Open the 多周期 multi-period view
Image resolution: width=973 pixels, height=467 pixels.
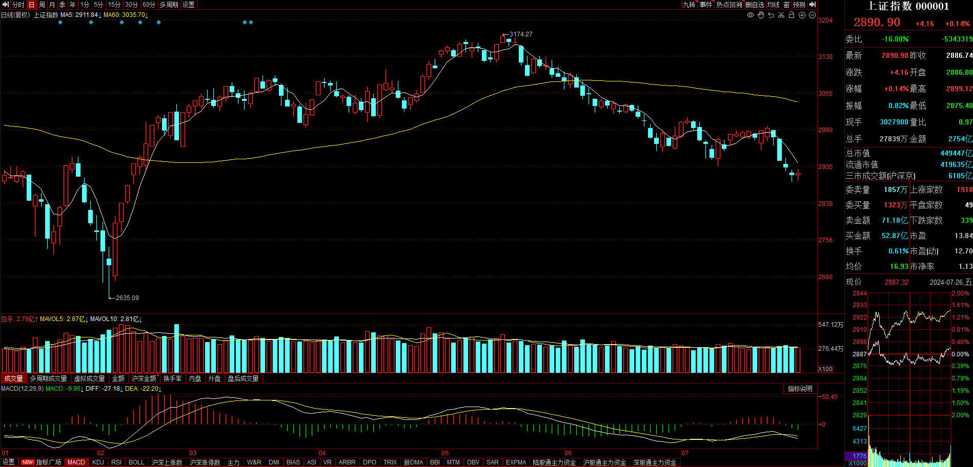pyautogui.click(x=169, y=5)
